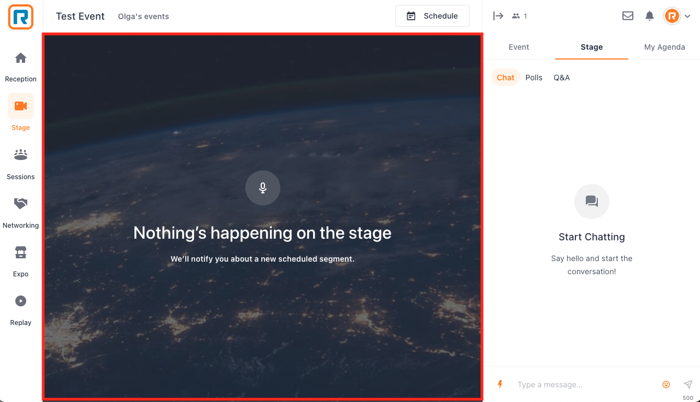Click the Test Event title

[80, 16]
